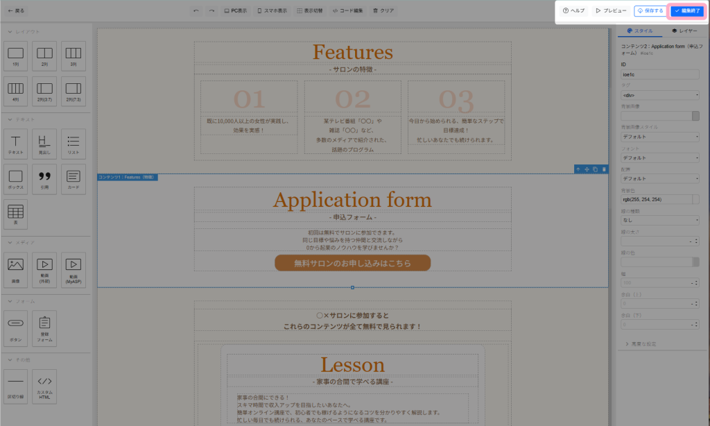
Task: Select the 3列 three-column layout block
Action: coord(73,56)
